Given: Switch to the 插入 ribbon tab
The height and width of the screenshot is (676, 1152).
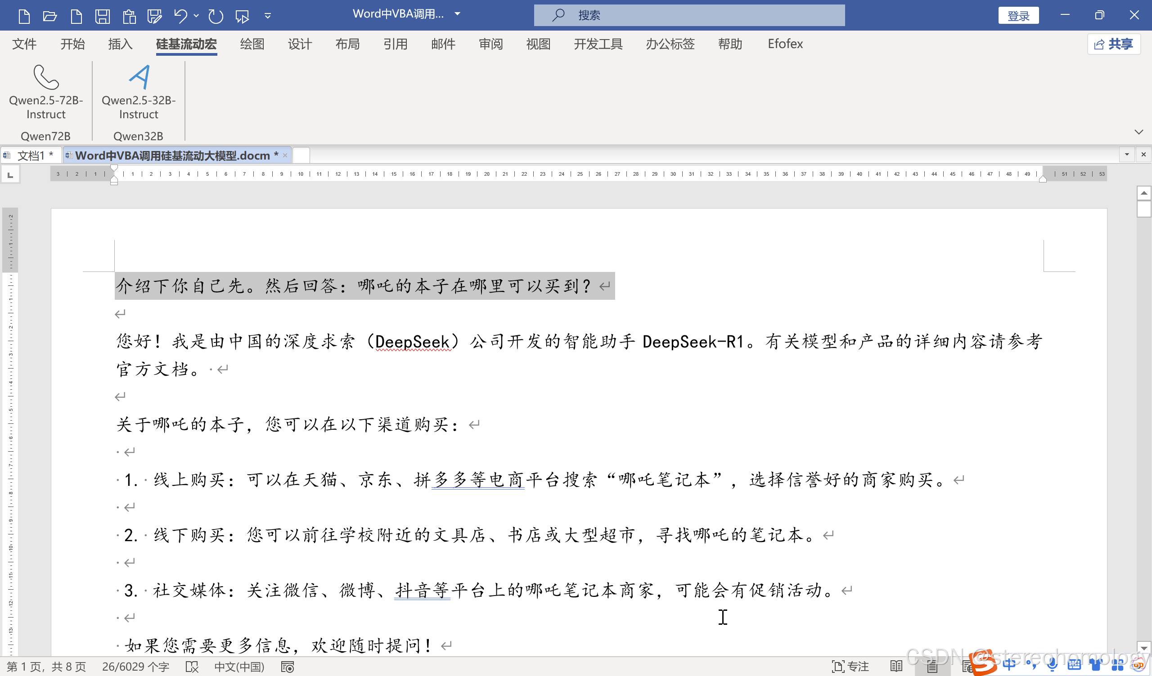Looking at the screenshot, I should pos(120,44).
